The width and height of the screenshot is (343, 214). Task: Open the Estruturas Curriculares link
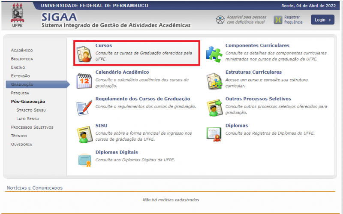tap(253, 72)
